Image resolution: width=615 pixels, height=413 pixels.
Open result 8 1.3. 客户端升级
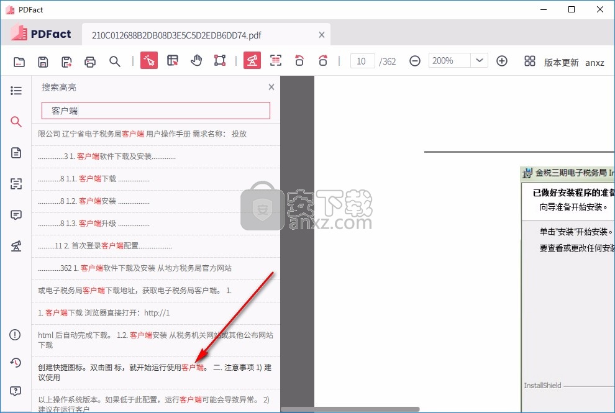pyautogui.click(x=156, y=224)
